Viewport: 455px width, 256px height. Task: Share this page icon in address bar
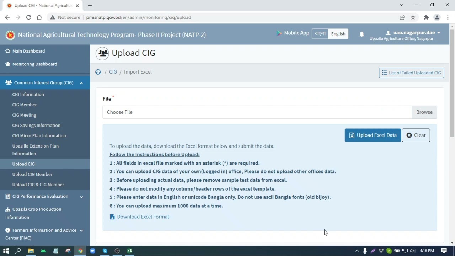(402, 17)
